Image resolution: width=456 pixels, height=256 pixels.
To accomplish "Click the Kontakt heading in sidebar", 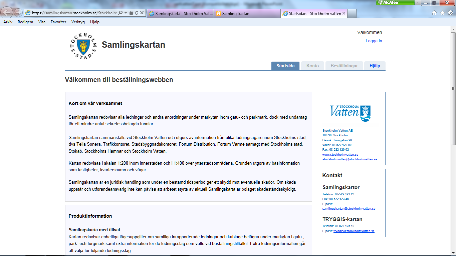I will tap(332, 175).
